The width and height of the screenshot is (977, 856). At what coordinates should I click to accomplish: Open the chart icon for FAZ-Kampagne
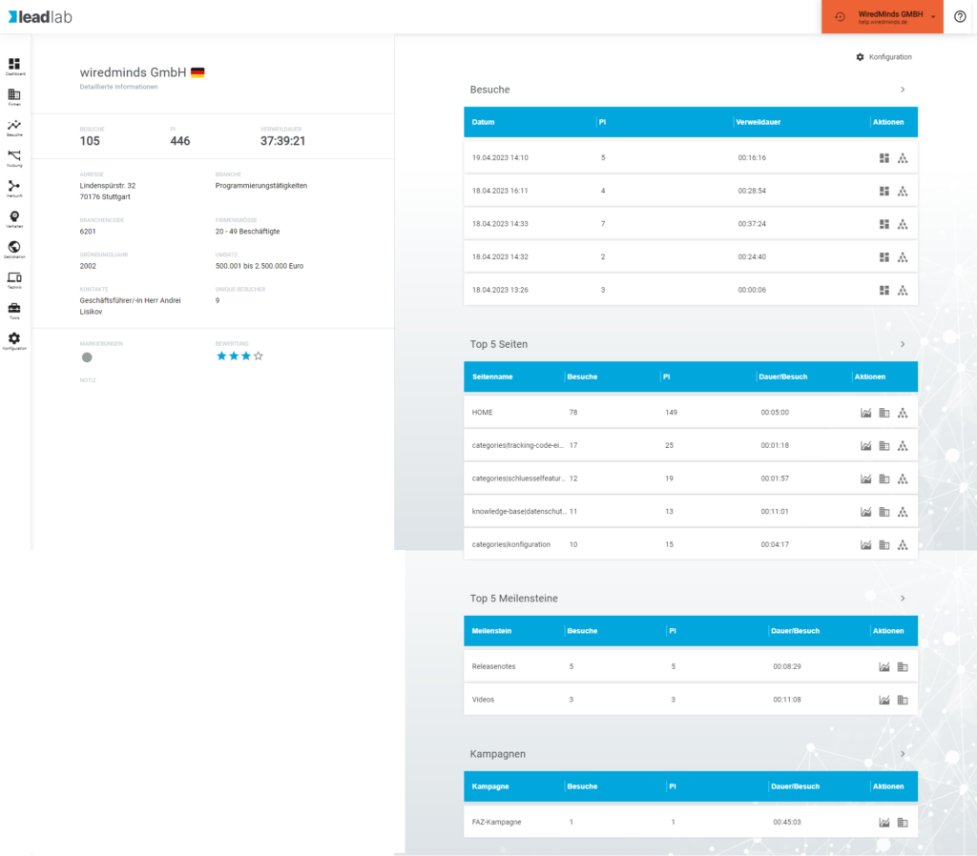(884, 823)
